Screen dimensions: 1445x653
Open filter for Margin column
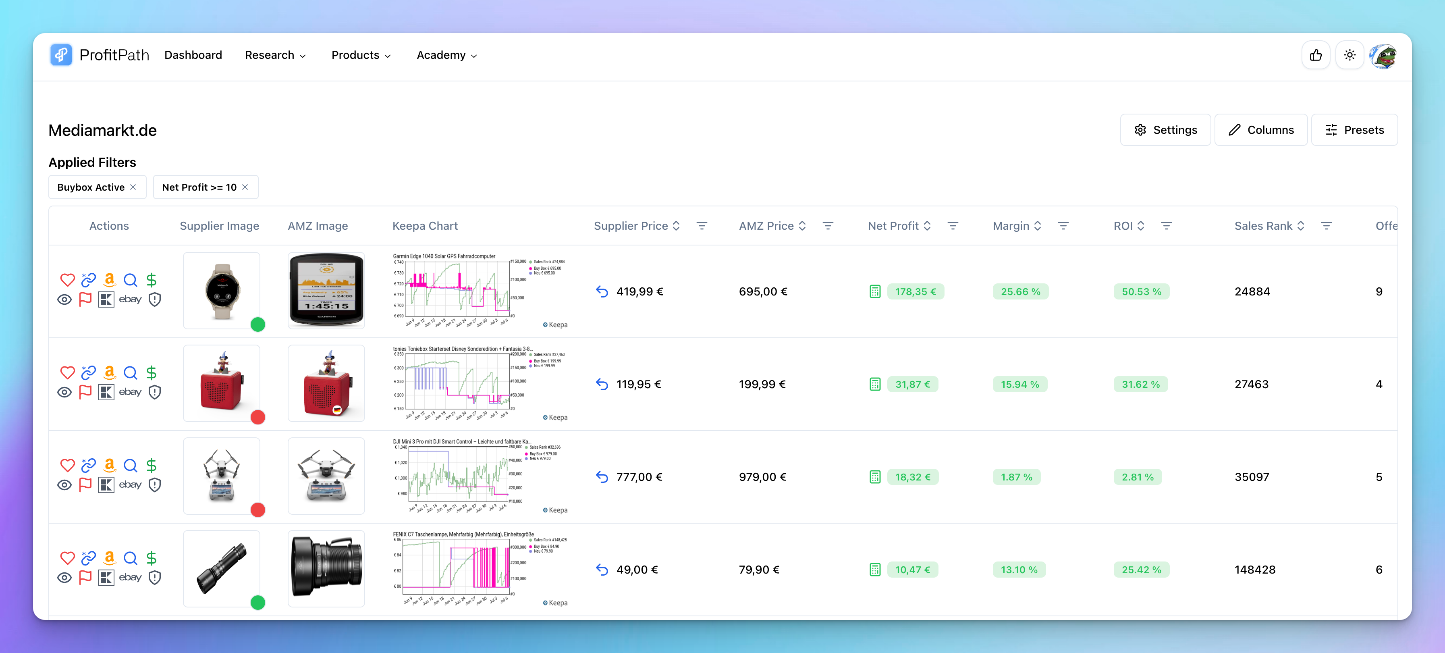click(1063, 226)
